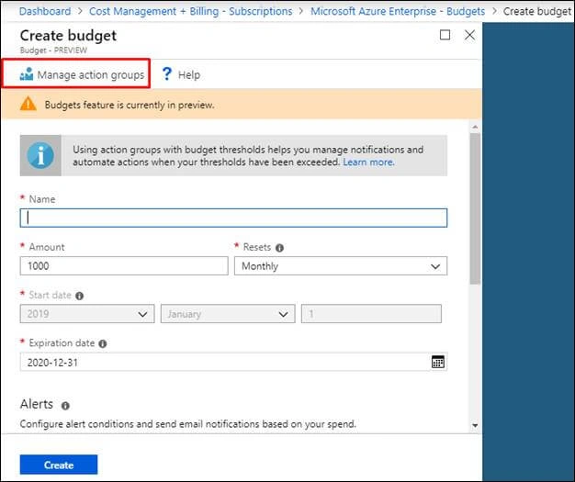Click the Create budget breadcrumb text
575x482 pixels.
click(x=536, y=11)
